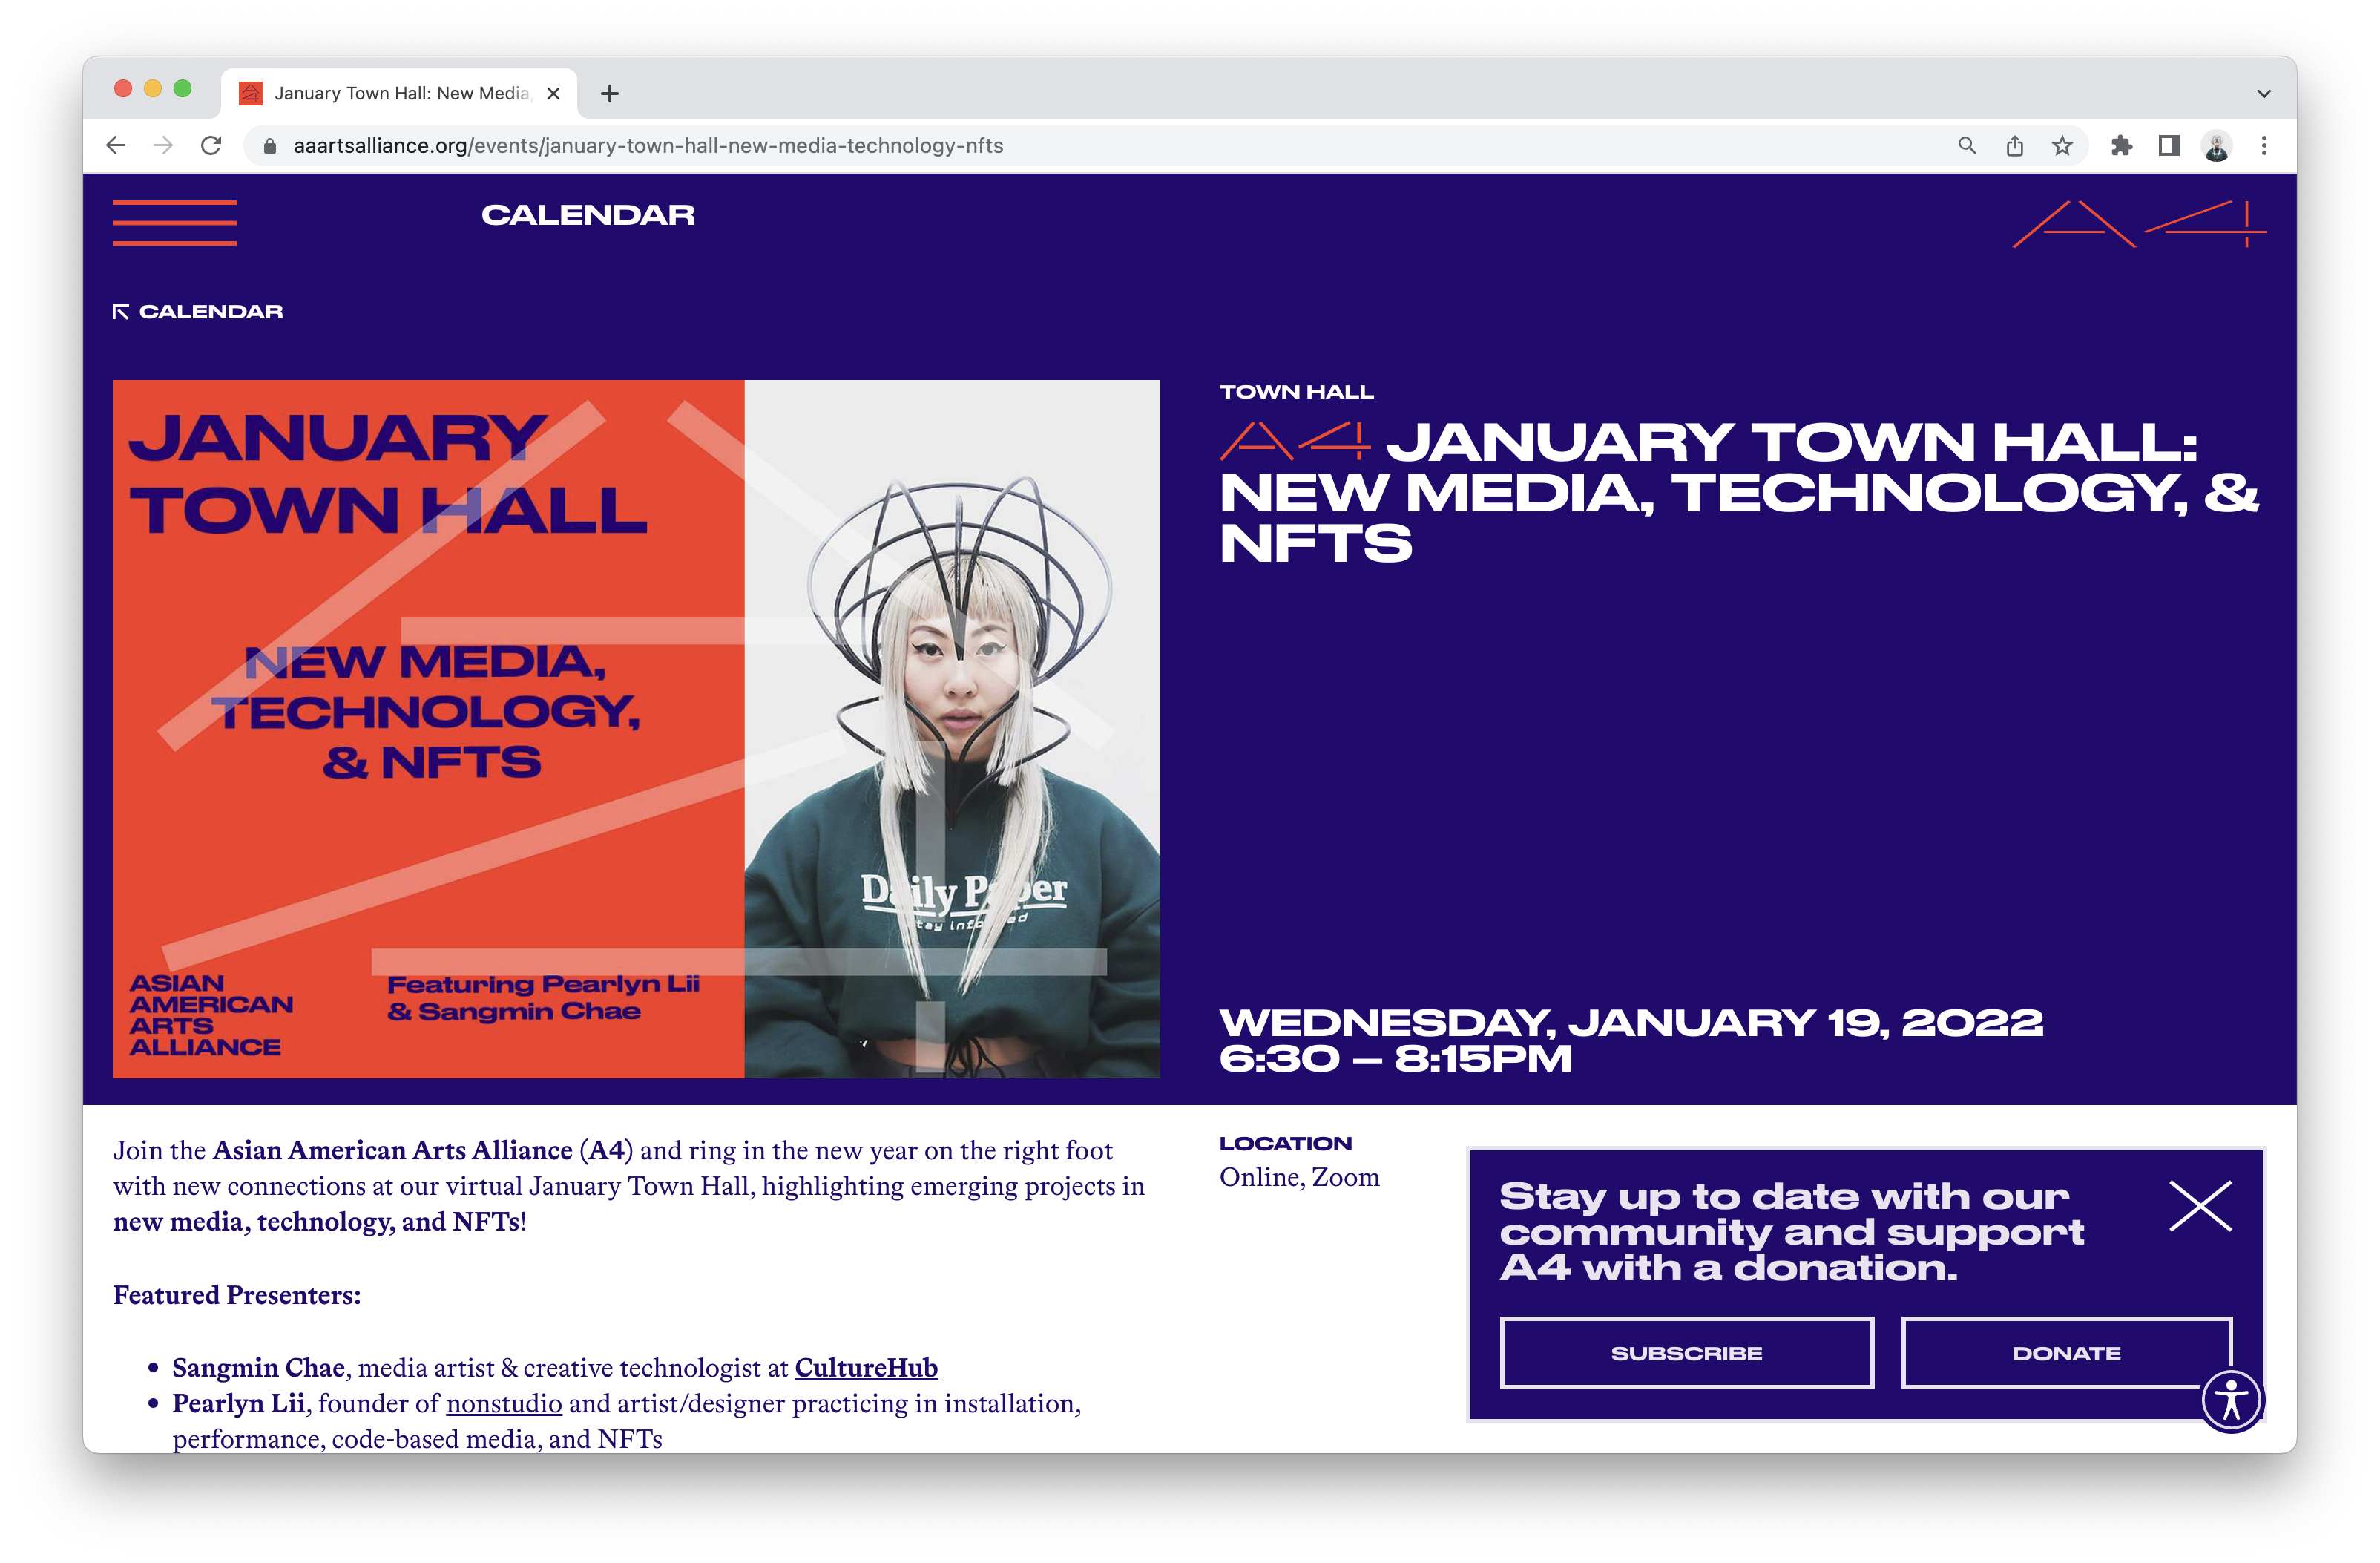2380x1563 pixels.
Task: Open the Extensions puzzle icon
Action: point(2121,146)
